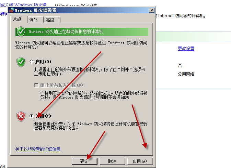Click the 否 value in background window
Image resolution: width=231 pixels, height=168 pixels.
coord(180,65)
